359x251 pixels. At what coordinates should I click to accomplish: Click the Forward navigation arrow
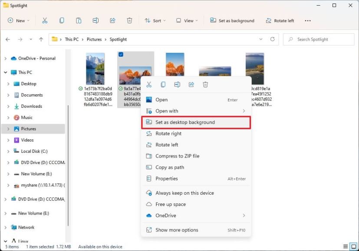tap(20, 39)
